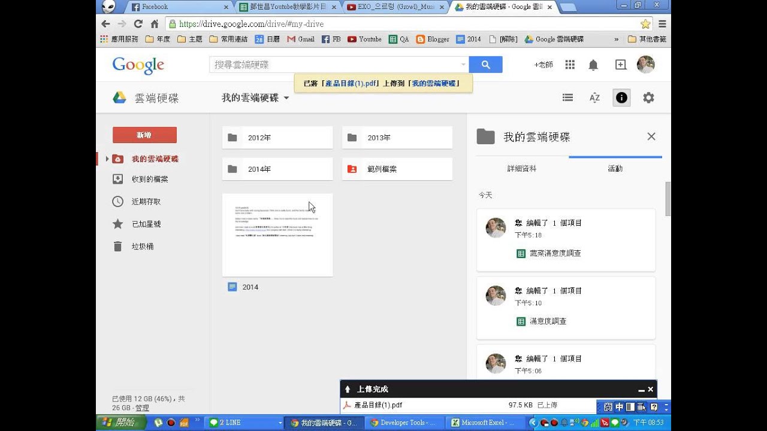Expand the search box options arrow

tap(463, 65)
